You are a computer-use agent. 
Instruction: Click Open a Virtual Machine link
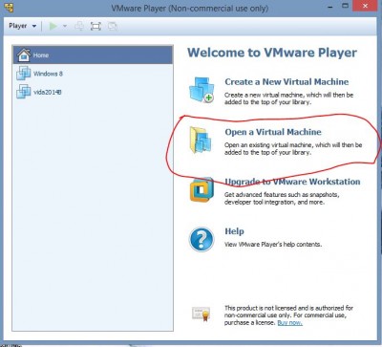273,132
